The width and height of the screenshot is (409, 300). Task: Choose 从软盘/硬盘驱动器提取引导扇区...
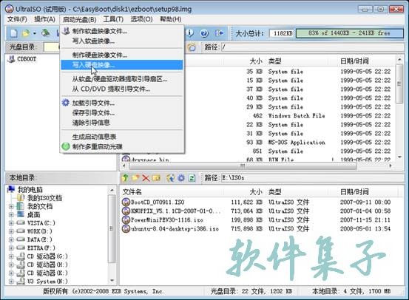[122, 79]
